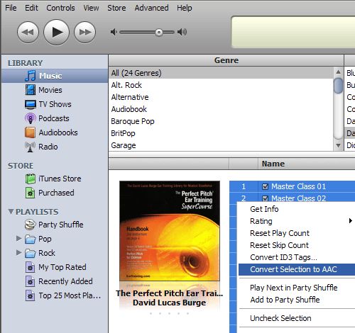Screen dimensions: 355x333
Task: Select the Party Shuffle playlist icon
Action: click(x=31, y=225)
